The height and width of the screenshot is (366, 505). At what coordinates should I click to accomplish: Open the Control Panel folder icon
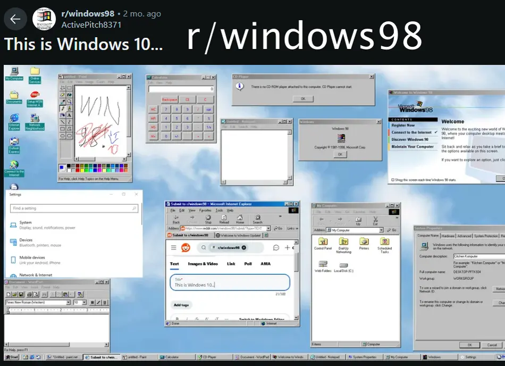coord(323,242)
